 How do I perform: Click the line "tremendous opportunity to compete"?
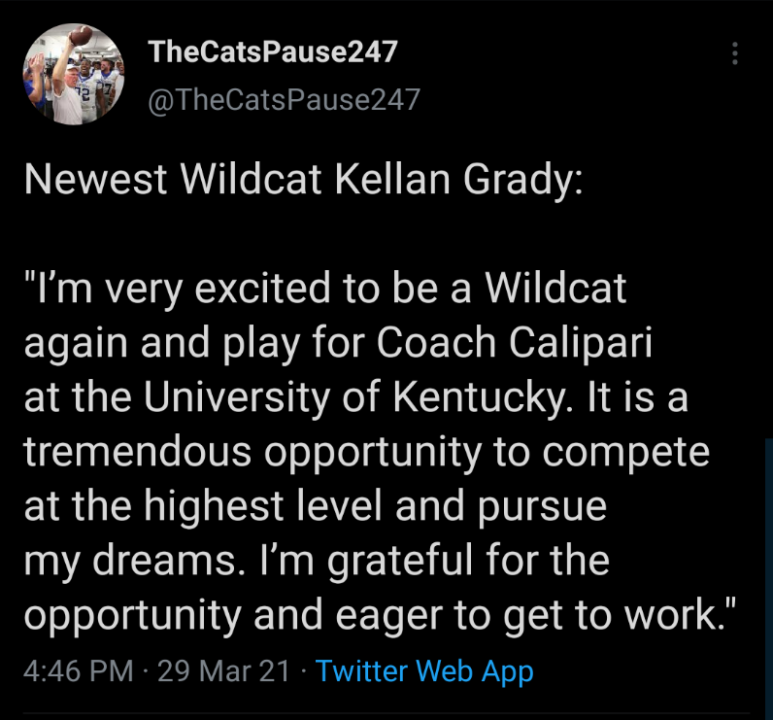(x=366, y=453)
